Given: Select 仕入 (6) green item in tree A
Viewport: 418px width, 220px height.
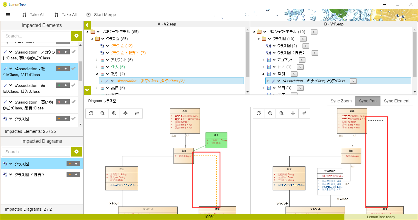Looking at the screenshot, I should click(x=118, y=67).
